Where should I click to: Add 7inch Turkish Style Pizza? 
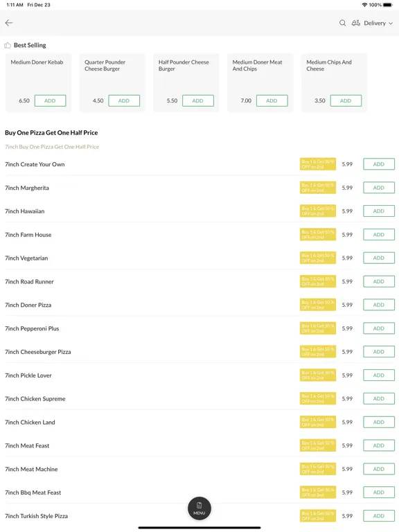(379, 515)
